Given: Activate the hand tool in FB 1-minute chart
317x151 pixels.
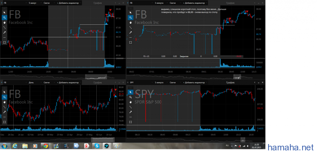Looking at the screenshot, I should (130, 22).
